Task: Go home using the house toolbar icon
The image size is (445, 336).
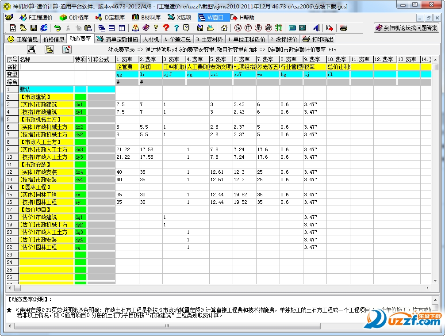Action: click(x=224, y=28)
